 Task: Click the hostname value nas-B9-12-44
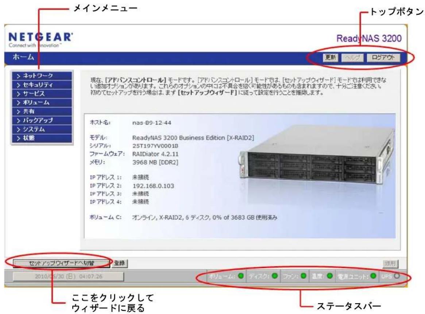point(152,123)
